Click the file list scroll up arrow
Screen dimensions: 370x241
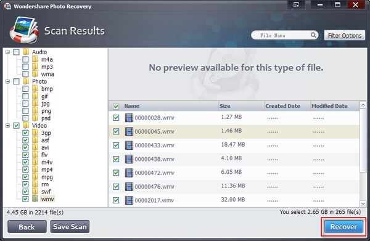(363, 105)
